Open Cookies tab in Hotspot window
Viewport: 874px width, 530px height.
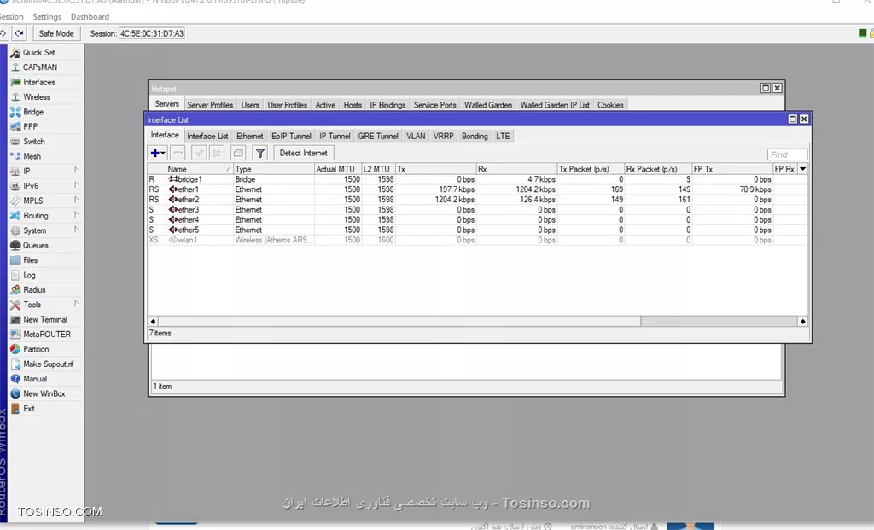pos(610,105)
